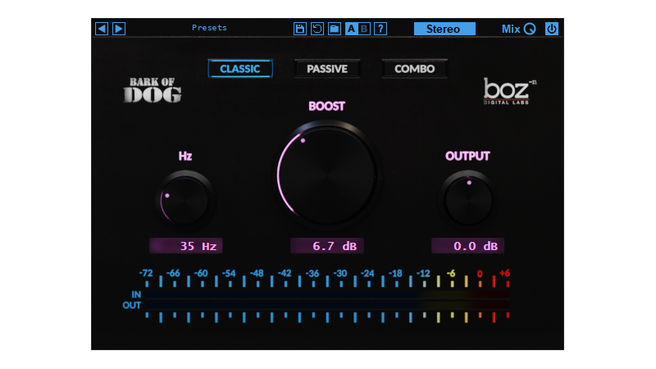656x369 pixels.
Task: Select CLASSIC mode
Action: (x=240, y=69)
